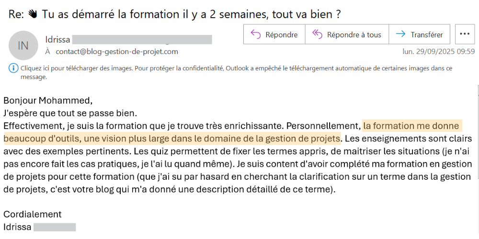The width and height of the screenshot is (479, 239).
Task: Click the Répondre reply button
Action: 274,34
